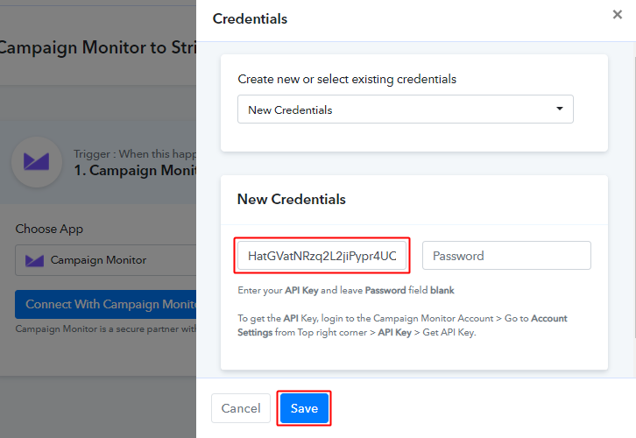Click 'Trigger : When this happens' text

(x=135, y=154)
